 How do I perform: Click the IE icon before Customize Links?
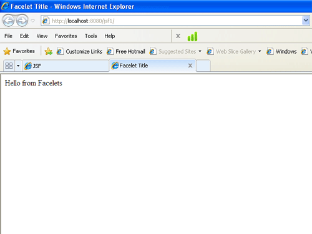(60, 51)
